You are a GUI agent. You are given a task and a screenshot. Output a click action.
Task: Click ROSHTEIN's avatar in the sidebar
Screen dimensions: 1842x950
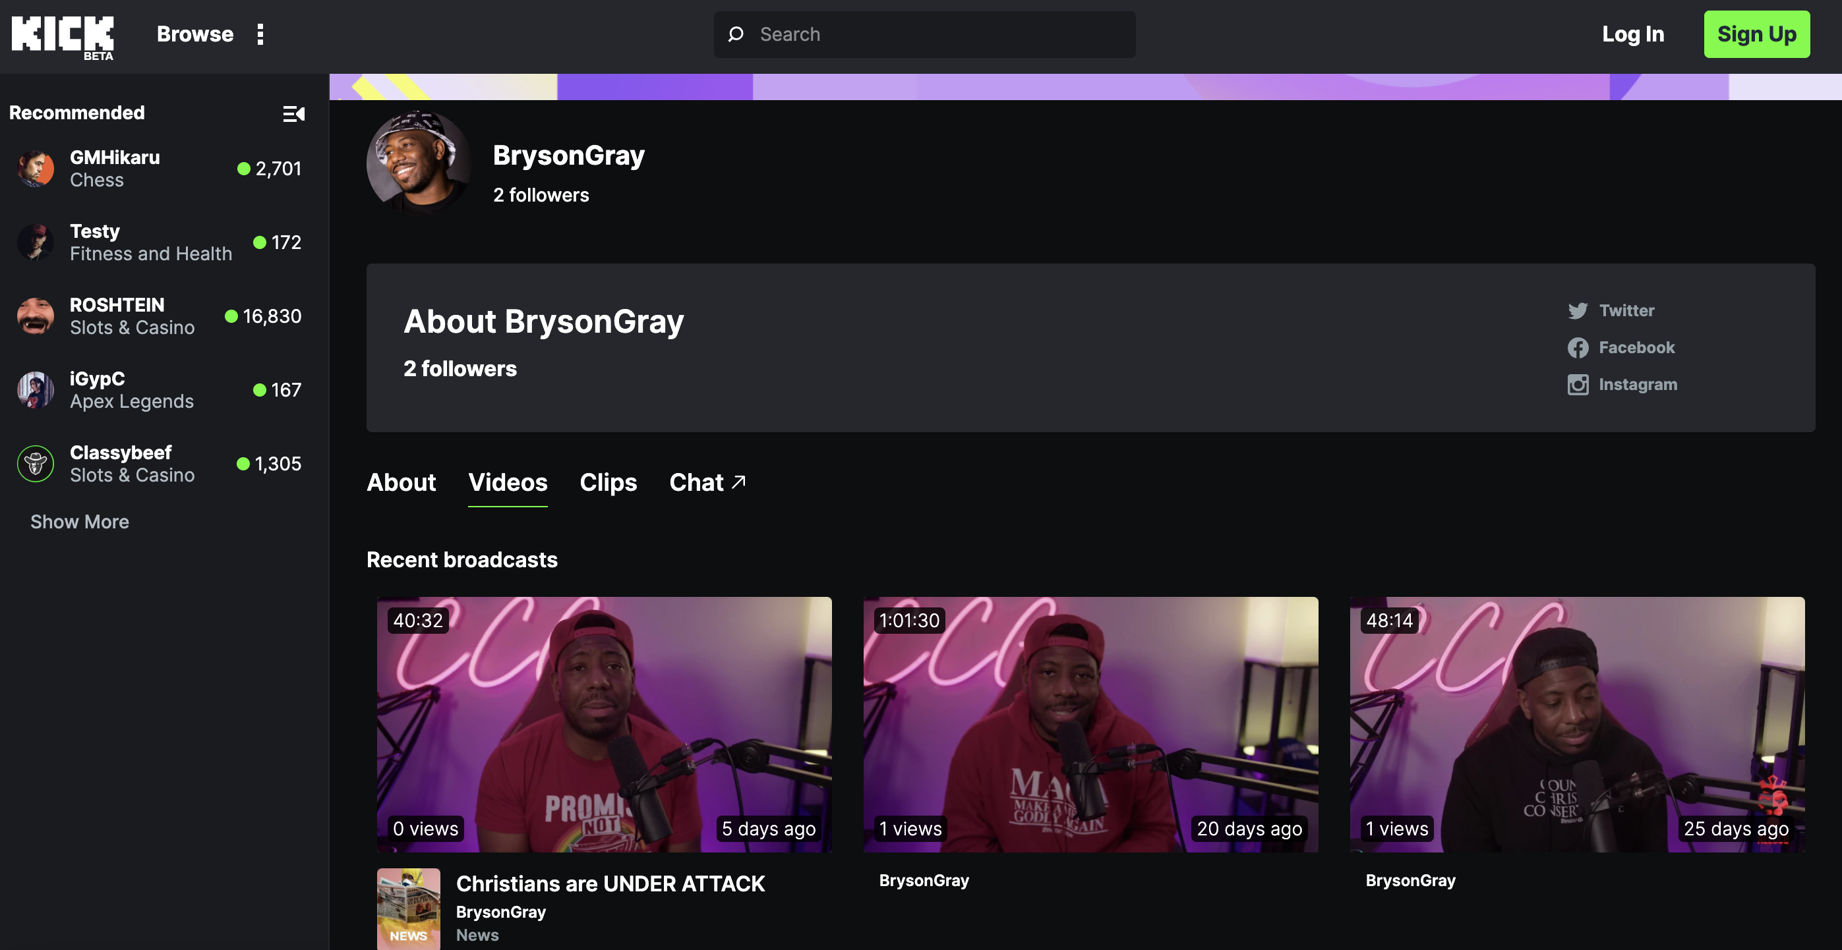pos(35,316)
